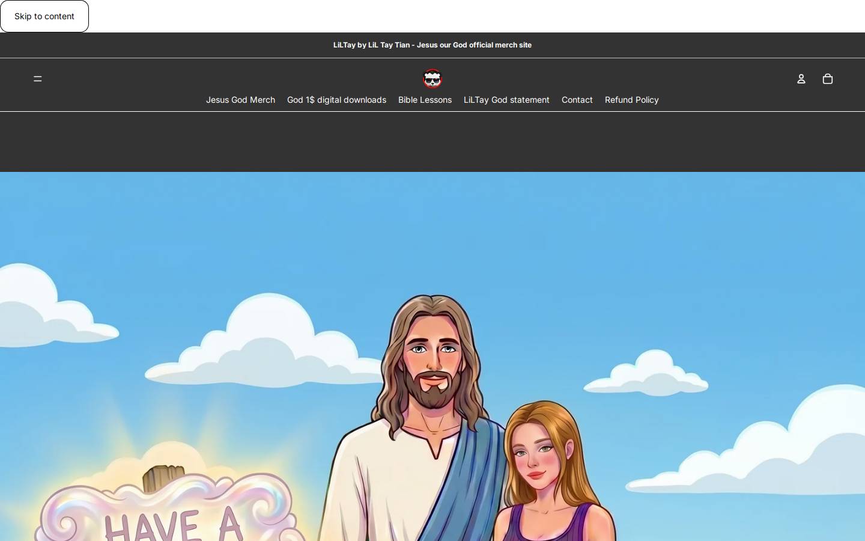Image resolution: width=865 pixels, height=541 pixels.
Task: Open the account login icon
Action: point(801,79)
